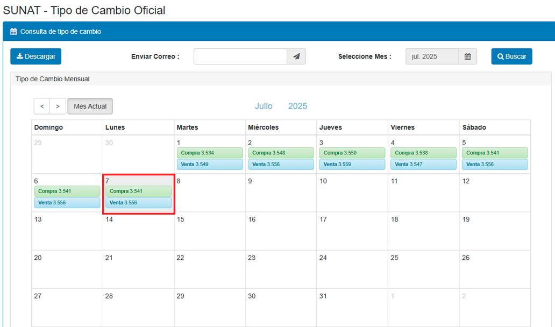Viewport: 555px width, 327px height.
Task: Click the paper plane send-email icon
Action: click(x=297, y=56)
